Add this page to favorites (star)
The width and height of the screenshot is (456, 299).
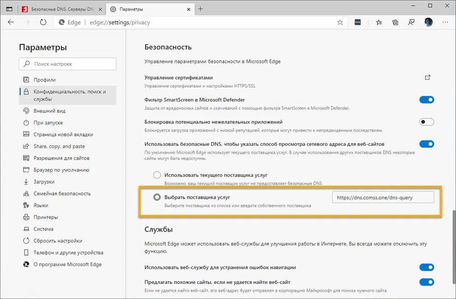coord(340,22)
